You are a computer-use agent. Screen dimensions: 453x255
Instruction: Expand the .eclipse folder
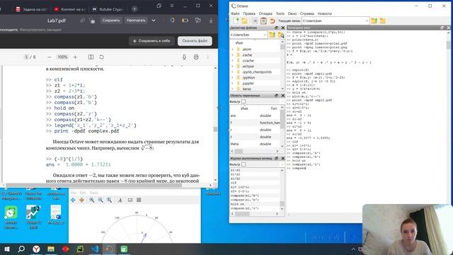pos(232,66)
